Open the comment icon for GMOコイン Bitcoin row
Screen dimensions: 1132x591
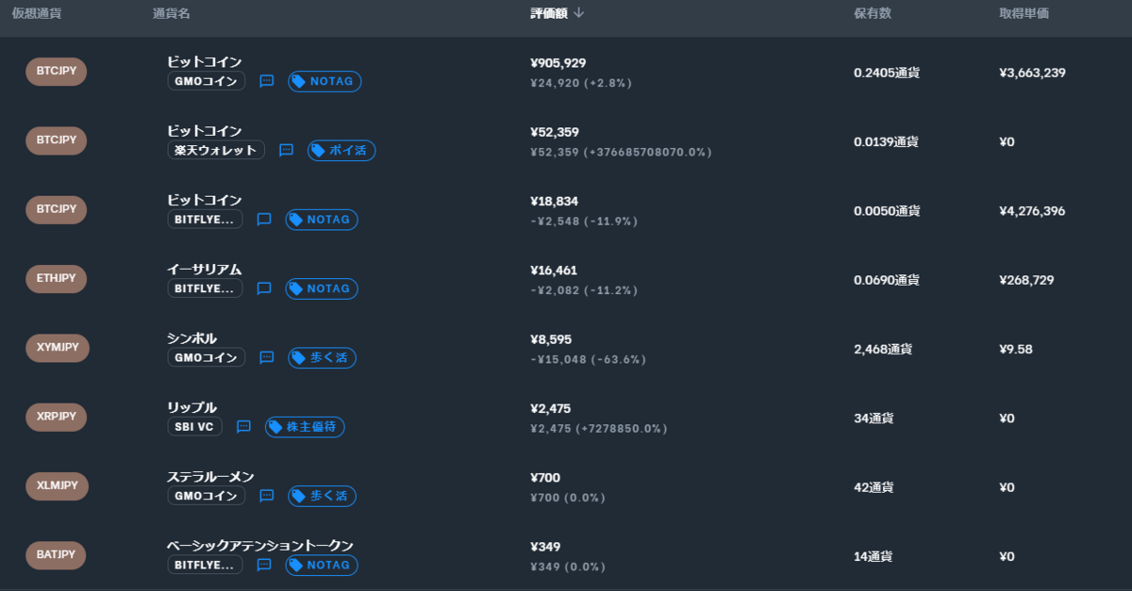(x=267, y=81)
